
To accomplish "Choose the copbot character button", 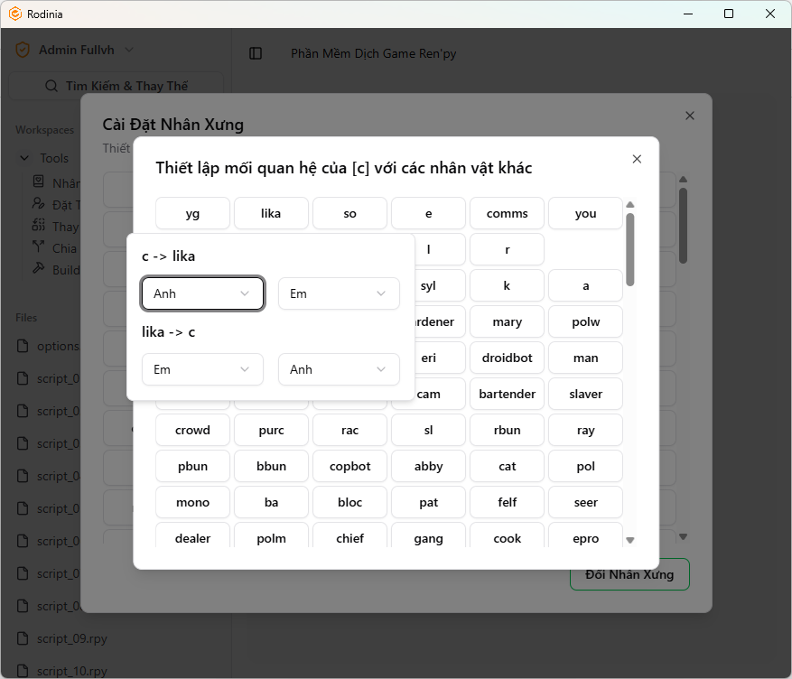I will [x=350, y=466].
